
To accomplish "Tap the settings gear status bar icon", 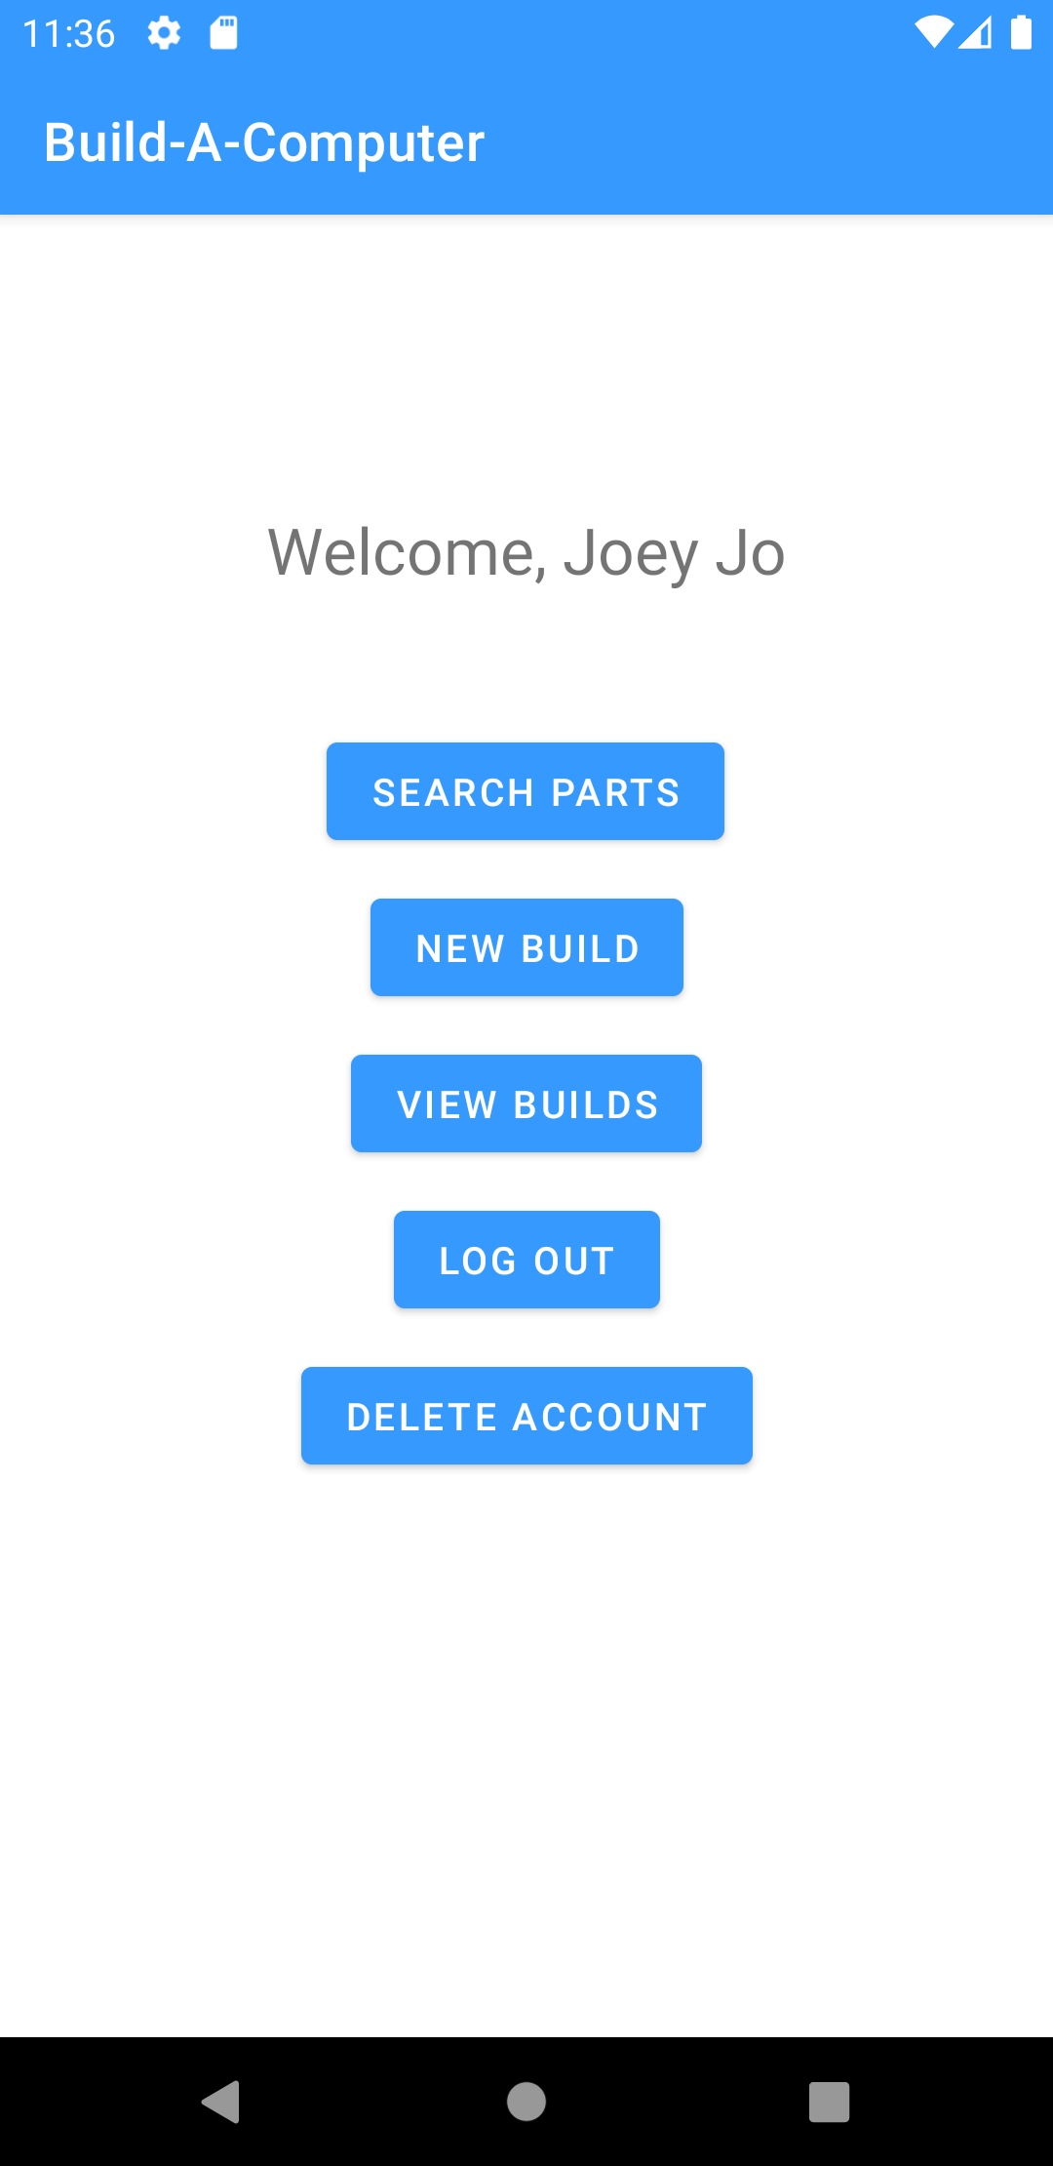I will pyautogui.click(x=164, y=32).
